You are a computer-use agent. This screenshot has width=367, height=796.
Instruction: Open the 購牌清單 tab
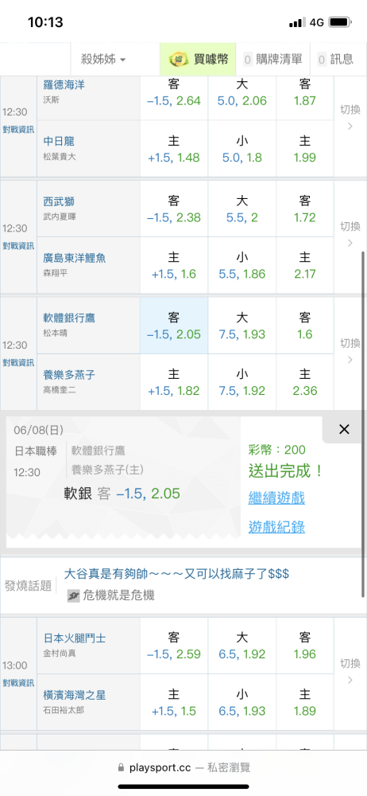point(272,60)
